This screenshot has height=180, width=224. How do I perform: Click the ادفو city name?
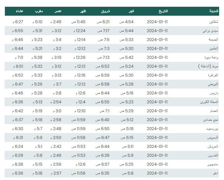[x=215, y=173]
